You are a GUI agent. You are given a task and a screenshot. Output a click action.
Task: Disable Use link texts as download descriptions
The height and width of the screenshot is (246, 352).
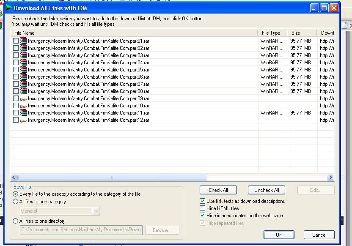tap(203, 201)
